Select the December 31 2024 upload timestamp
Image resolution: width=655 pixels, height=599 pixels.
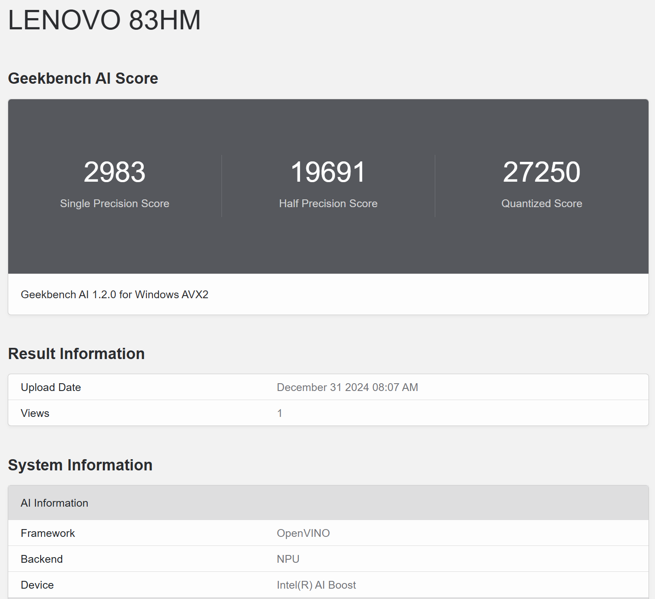[347, 387]
